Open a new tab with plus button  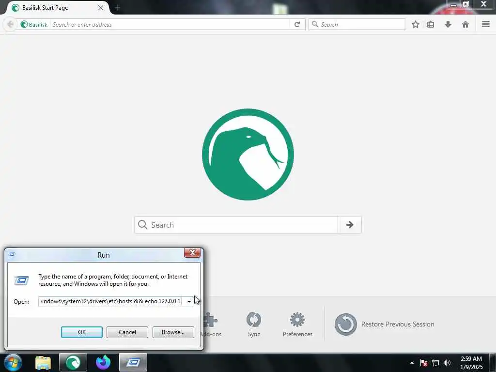(117, 8)
